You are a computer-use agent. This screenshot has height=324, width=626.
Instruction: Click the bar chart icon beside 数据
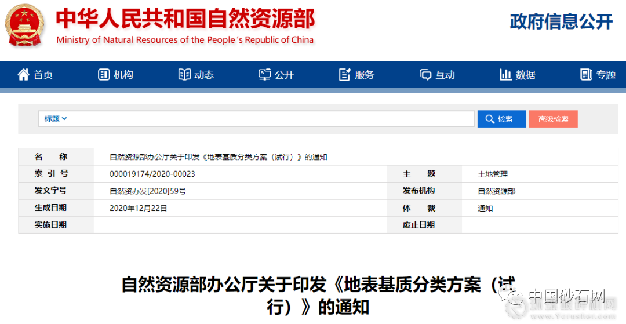tap(505, 75)
